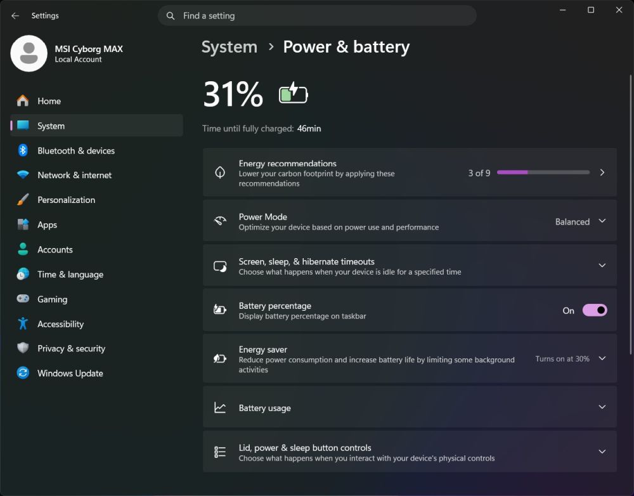The height and width of the screenshot is (496, 634).
Task: Click the back arrow icon
Action: click(15, 16)
